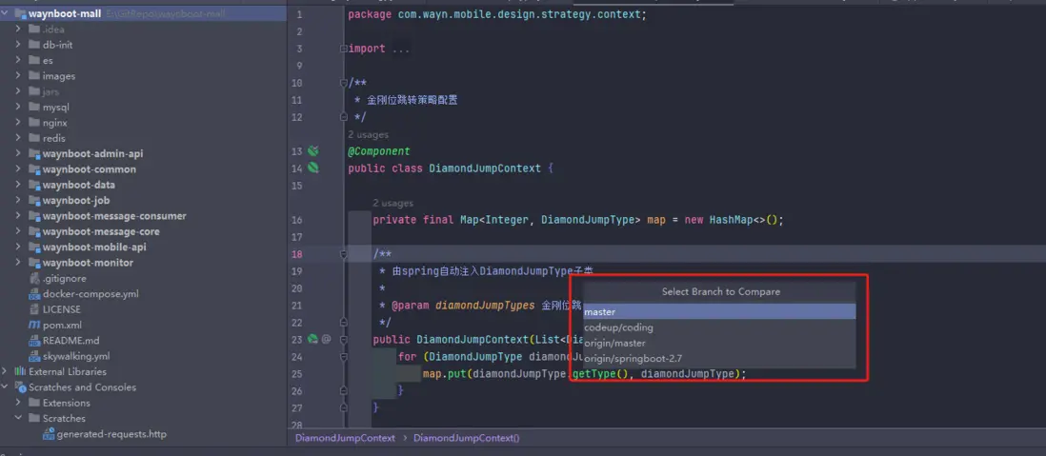1046x456 pixels.
Task: Click the Extensions folder icon
Action: click(34, 403)
